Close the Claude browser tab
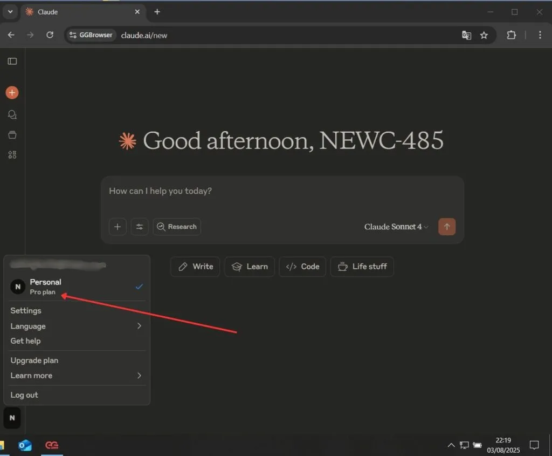The height and width of the screenshot is (456, 552). click(137, 12)
